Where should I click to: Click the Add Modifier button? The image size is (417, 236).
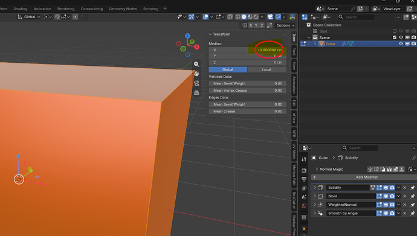click(364, 177)
